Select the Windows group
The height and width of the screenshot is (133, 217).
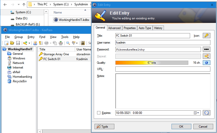click(x=19, y=58)
